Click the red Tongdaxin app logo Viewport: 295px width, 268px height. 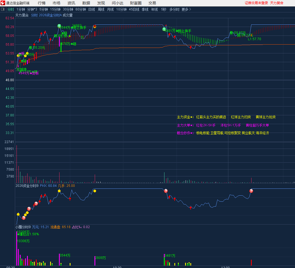(x=3, y=3)
